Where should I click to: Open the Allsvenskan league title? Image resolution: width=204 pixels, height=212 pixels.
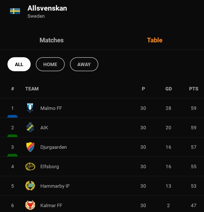pos(47,8)
